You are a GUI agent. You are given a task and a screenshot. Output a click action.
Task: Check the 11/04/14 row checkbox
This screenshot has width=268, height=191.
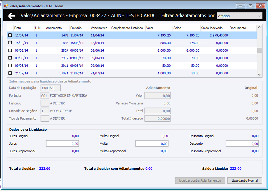point(10,35)
